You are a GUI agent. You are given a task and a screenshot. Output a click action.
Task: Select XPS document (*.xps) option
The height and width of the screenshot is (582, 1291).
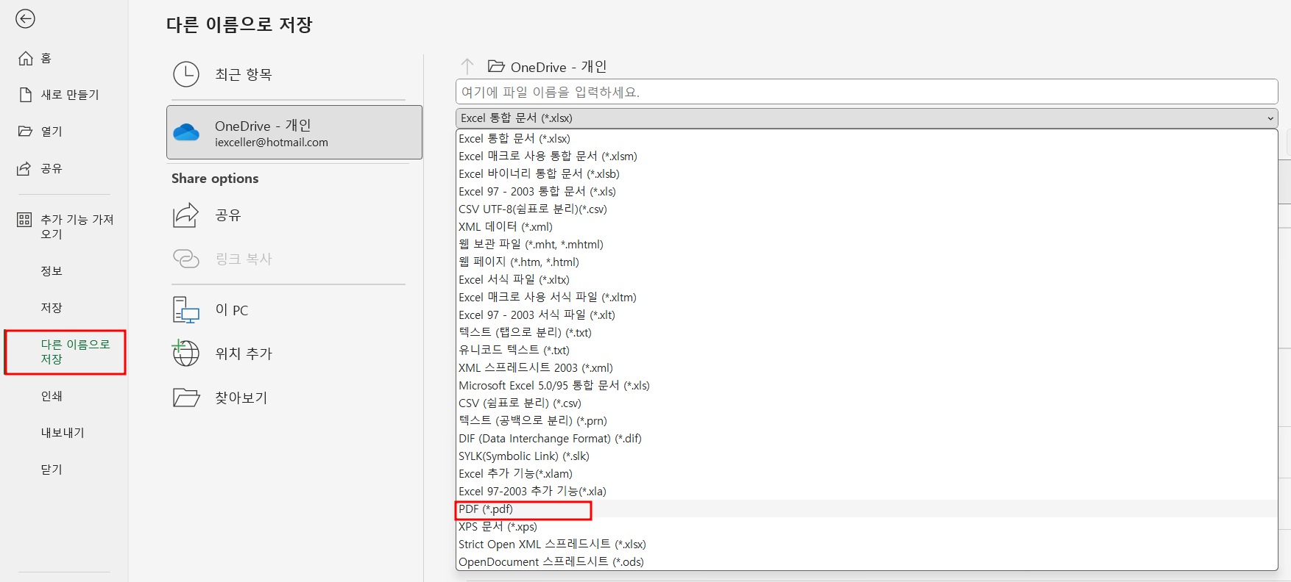click(498, 527)
